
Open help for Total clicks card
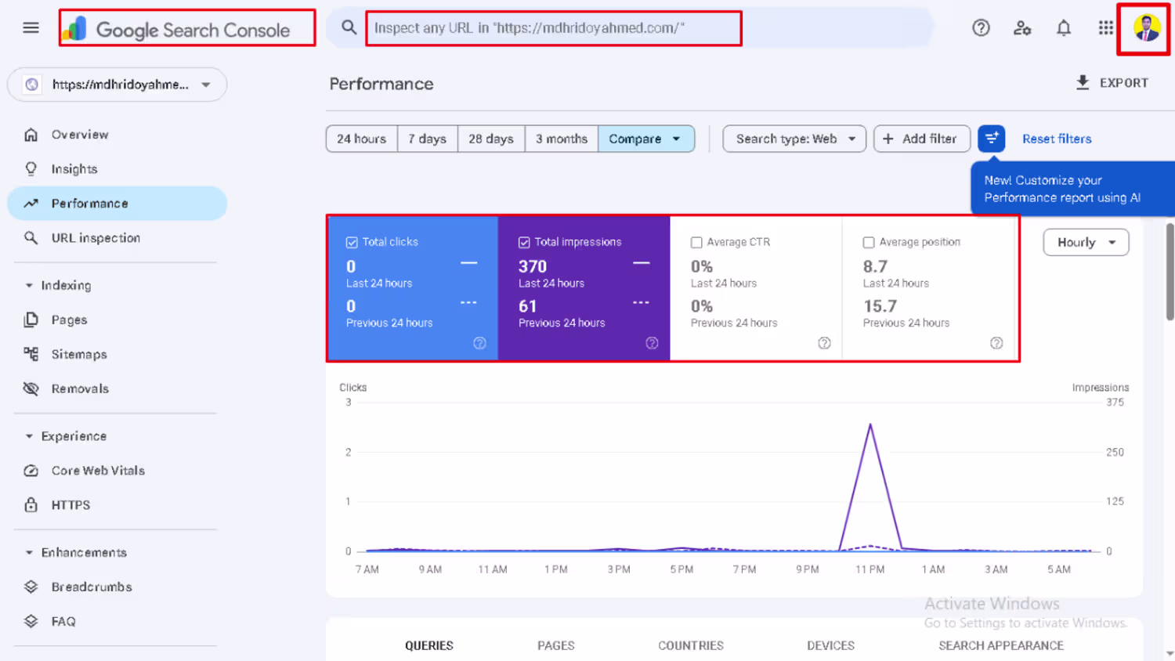(x=479, y=343)
